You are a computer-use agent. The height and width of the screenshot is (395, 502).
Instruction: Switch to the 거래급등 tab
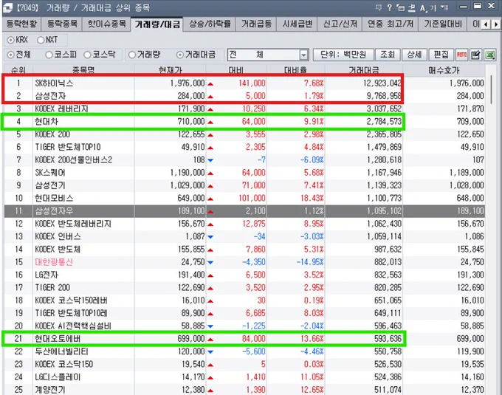click(256, 24)
